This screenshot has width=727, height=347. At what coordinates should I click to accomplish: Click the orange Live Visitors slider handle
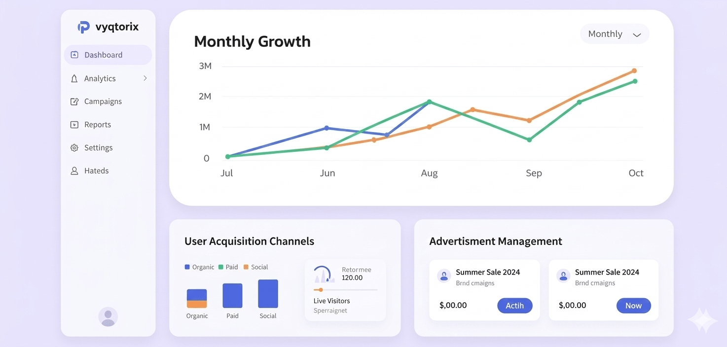321,290
